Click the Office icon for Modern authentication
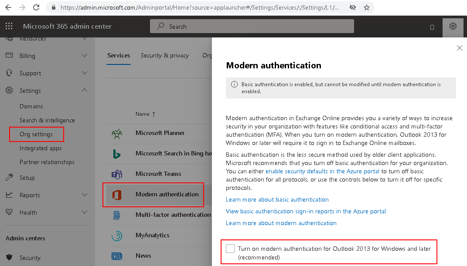The width and height of the screenshot is (467, 266). click(x=117, y=195)
